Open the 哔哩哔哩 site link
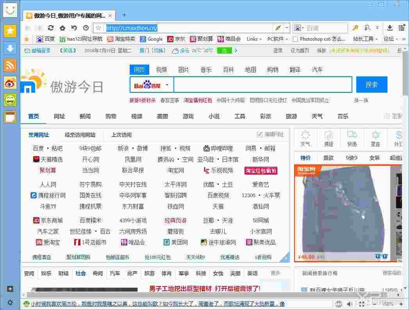Image resolution: width=409 pixels, height=310 pixels. [218, 148]
